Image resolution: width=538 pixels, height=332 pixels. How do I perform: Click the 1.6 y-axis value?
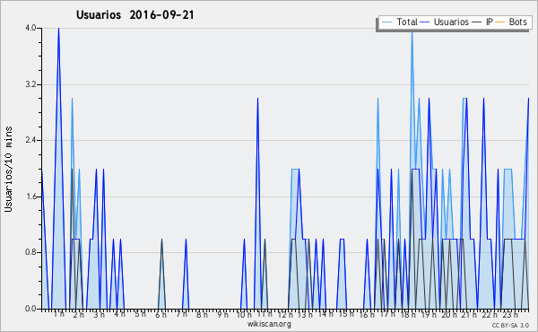point(30,197)
